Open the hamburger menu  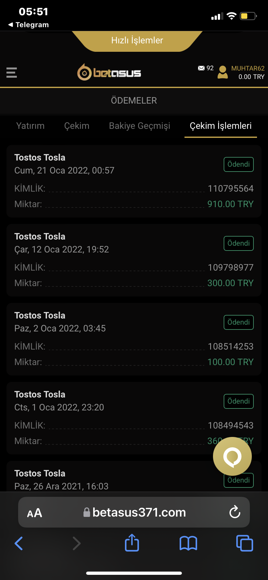pos(12,72)
